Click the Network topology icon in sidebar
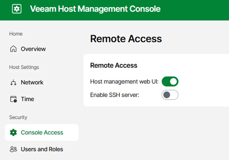229x160 pixels. 13,83
